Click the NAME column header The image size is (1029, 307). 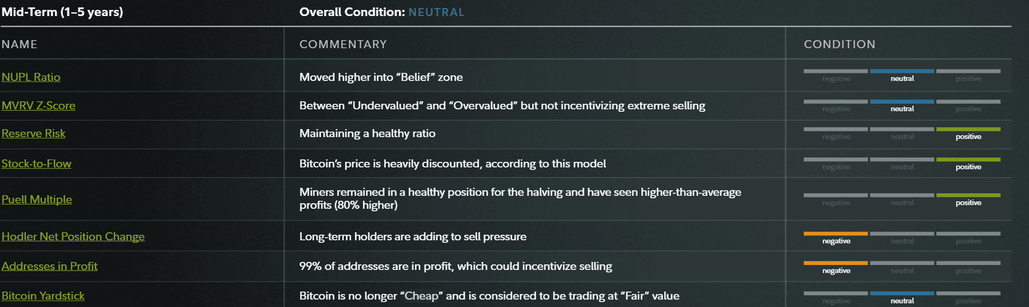coord(19,44)
